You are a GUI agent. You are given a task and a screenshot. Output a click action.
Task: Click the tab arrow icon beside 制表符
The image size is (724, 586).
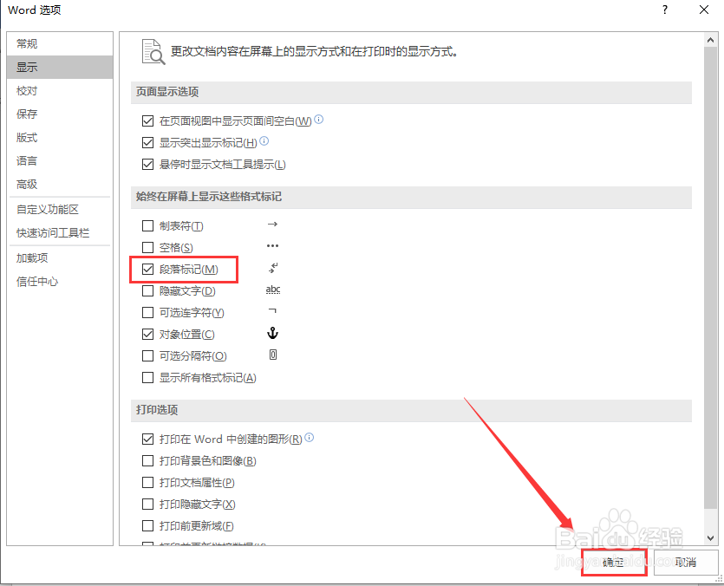click(x=272, y=225)
